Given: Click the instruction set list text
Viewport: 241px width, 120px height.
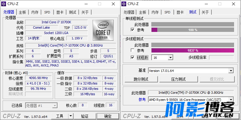Looking at the screenshot, I should coord(71,63).
